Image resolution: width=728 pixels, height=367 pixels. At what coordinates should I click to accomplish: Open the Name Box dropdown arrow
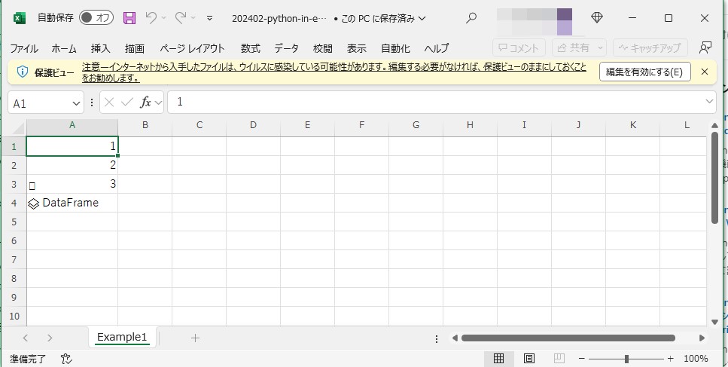(76, 102)
